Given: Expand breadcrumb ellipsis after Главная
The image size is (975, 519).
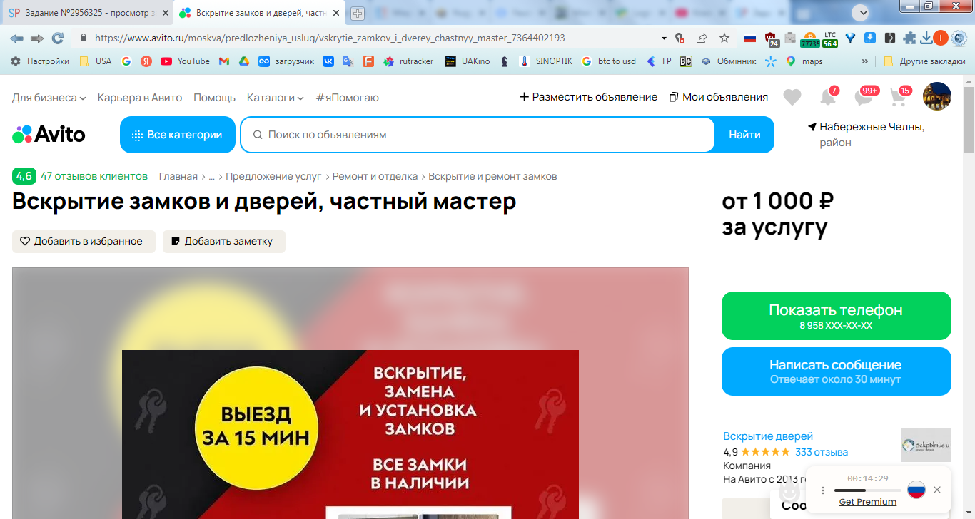Looking at the screenshot, I should (x=211, y=176).
